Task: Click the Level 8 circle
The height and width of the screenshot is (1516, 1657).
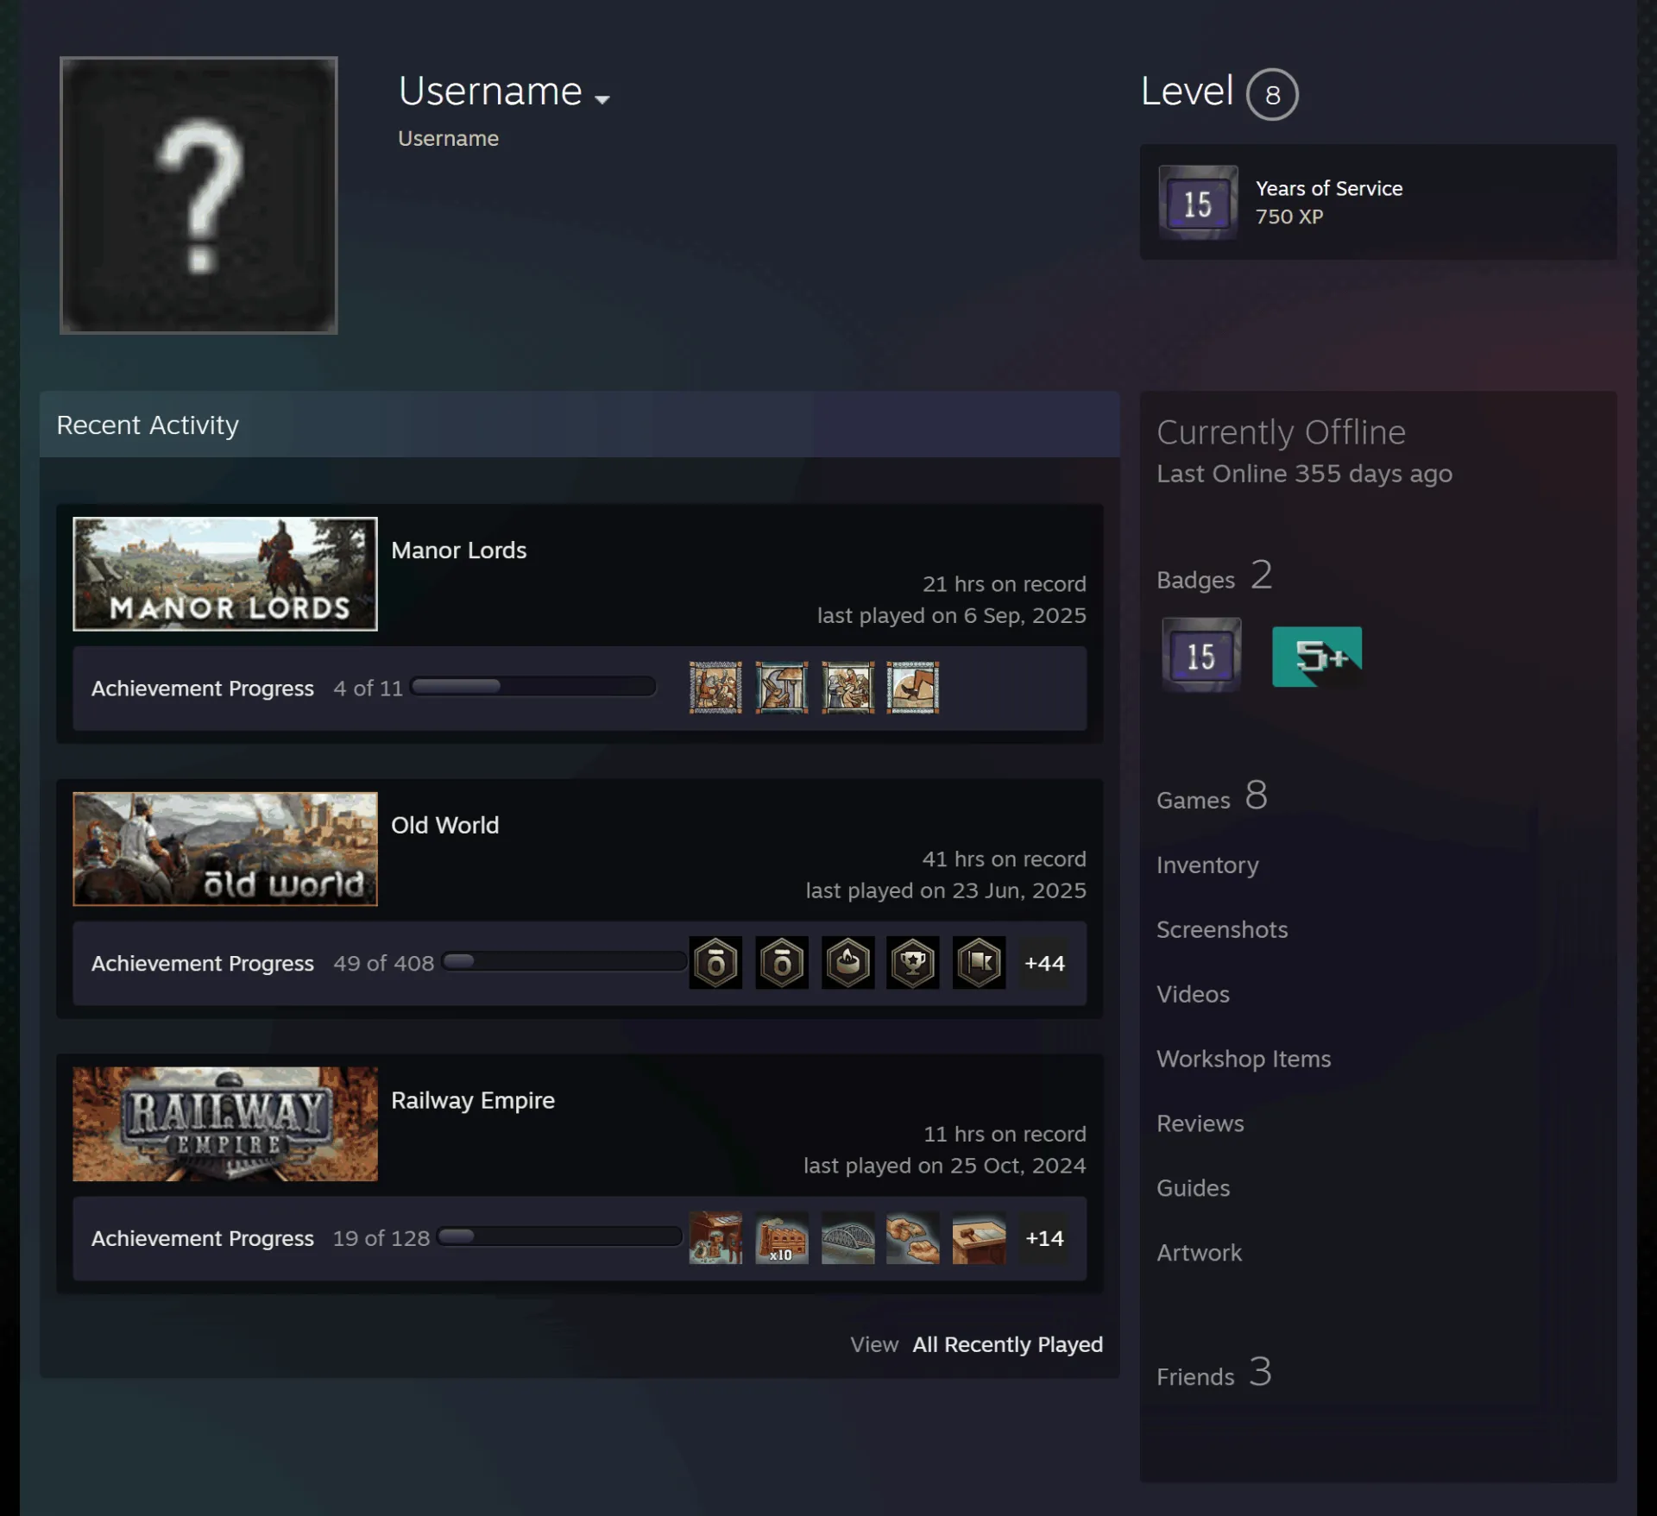Action: (1272, 94)
